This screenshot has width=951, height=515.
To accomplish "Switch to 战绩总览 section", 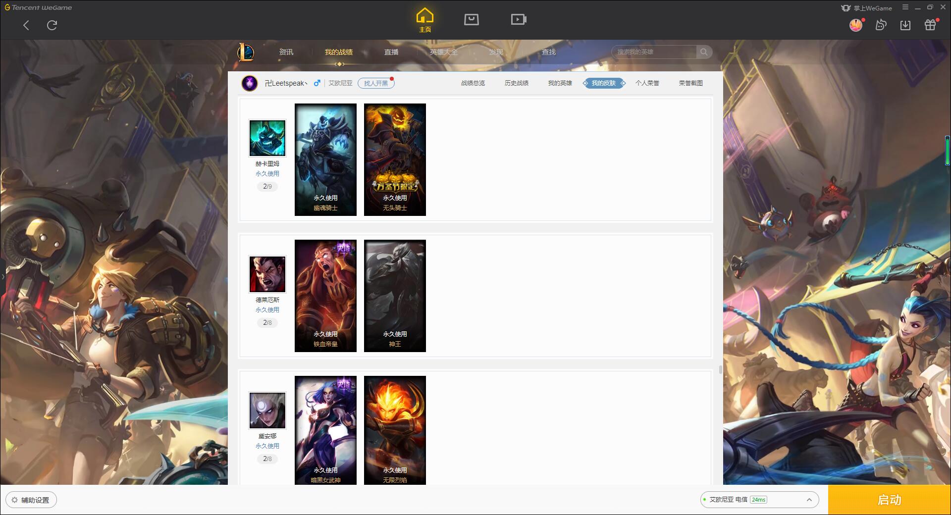I will click(473, 83).
